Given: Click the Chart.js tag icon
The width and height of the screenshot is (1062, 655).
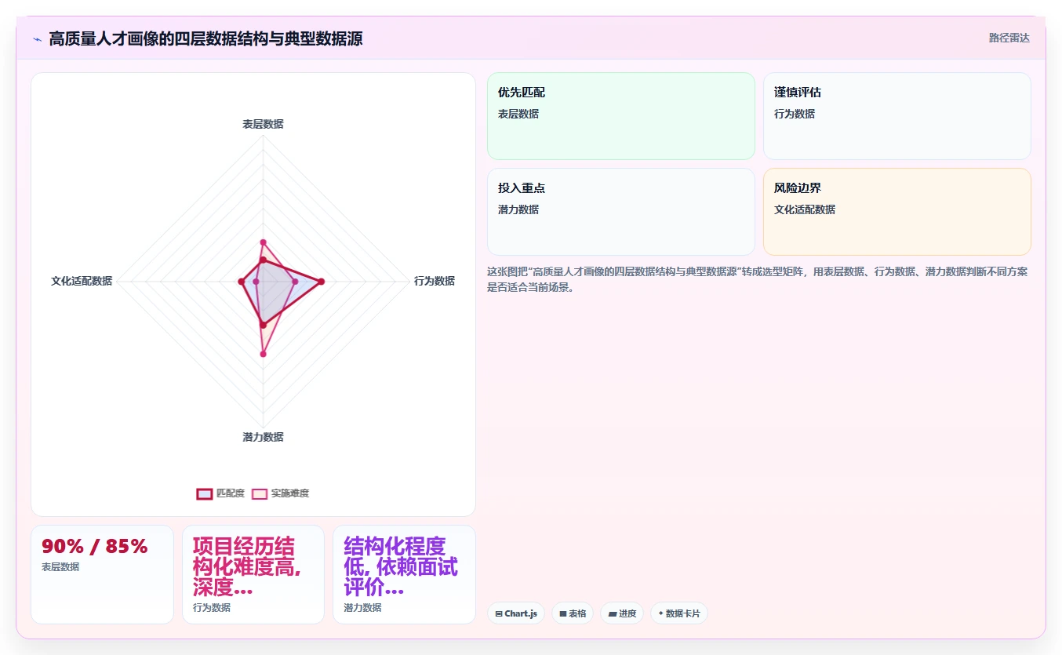Looking at the screenshot, I should pos(499,614).
